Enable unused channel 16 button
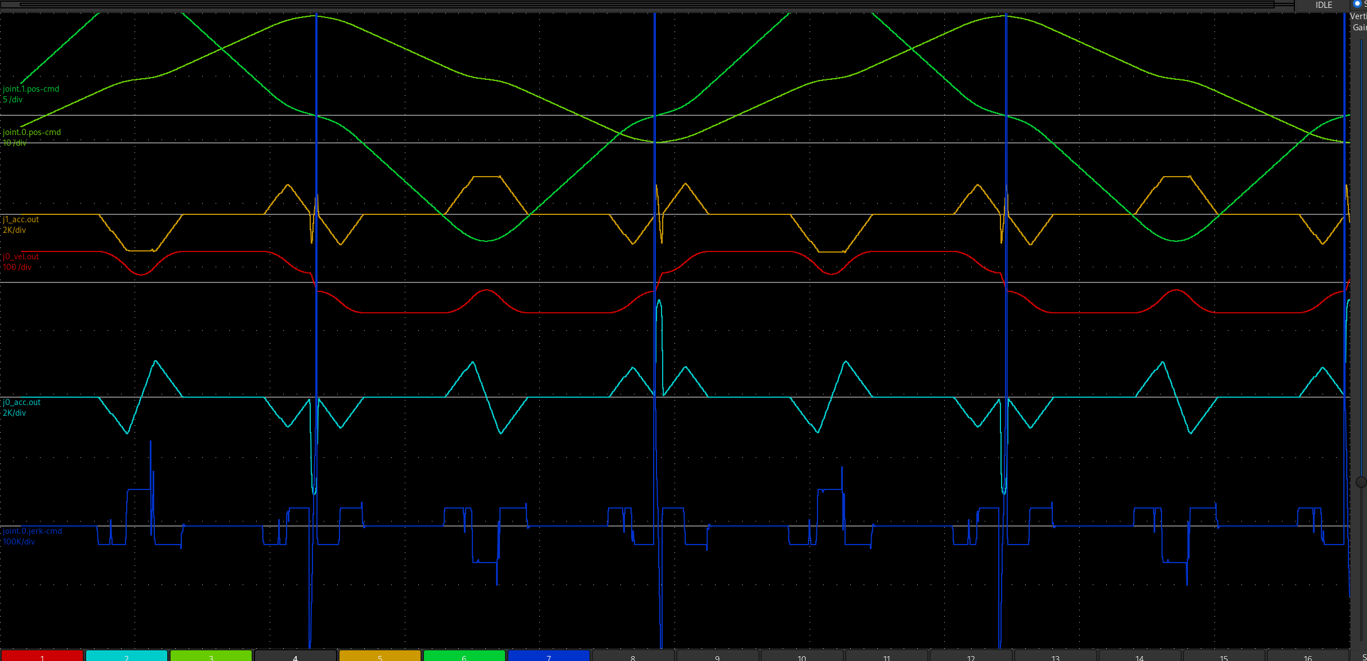The image size is (1367, 661). pyautogui.click(x=1307, y=656)
